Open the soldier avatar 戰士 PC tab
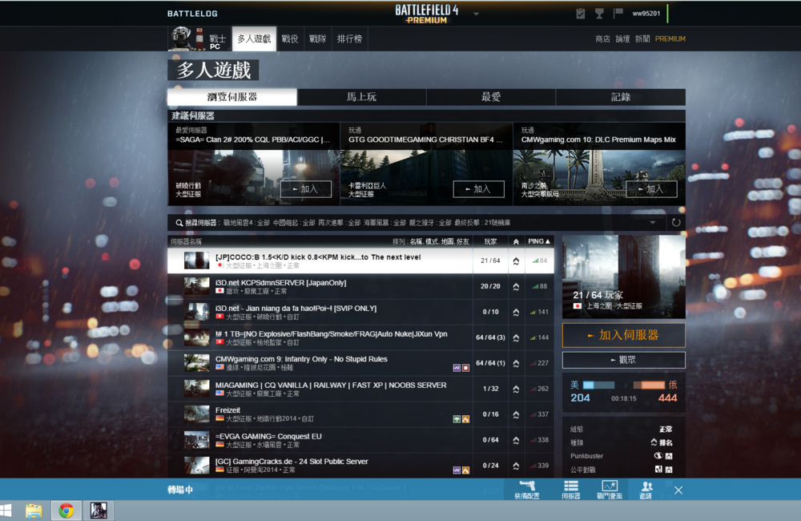 click(199, 38)
